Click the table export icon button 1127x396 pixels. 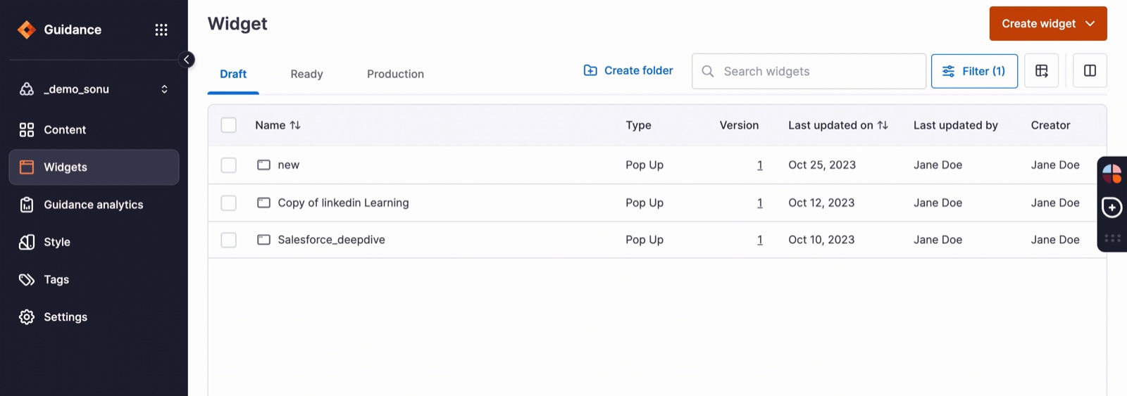coord(1041,71)
